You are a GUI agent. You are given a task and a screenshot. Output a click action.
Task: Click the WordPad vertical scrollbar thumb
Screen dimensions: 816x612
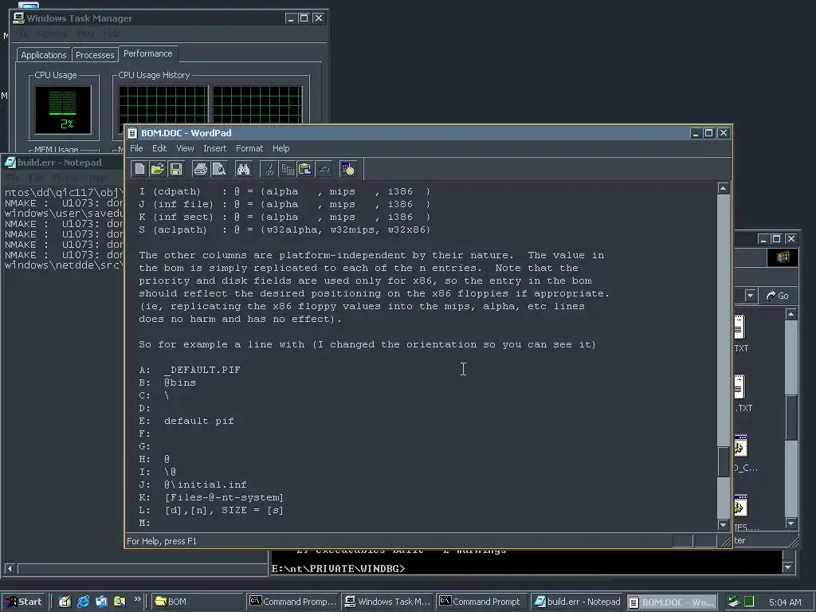(x=723, y=461)
